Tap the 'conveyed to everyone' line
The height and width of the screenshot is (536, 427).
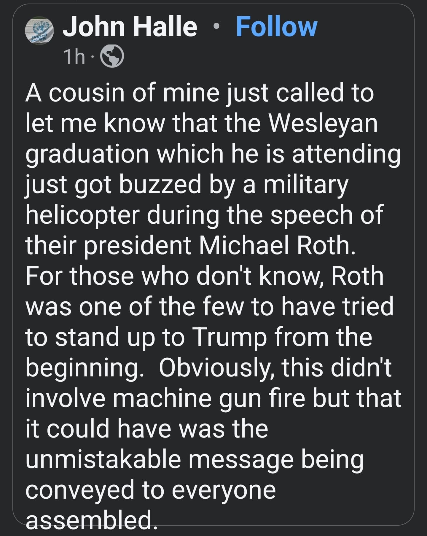point(151,491)
